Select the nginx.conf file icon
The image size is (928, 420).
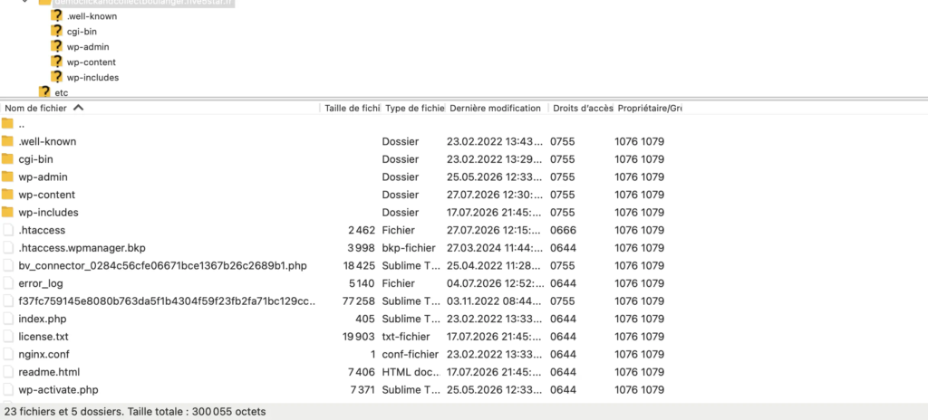tap(7, 354)
